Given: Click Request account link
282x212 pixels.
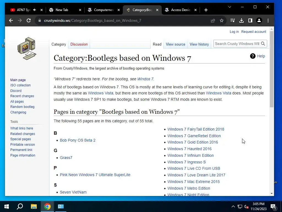Looking at the screenshot, I should (x=254, y=32).
